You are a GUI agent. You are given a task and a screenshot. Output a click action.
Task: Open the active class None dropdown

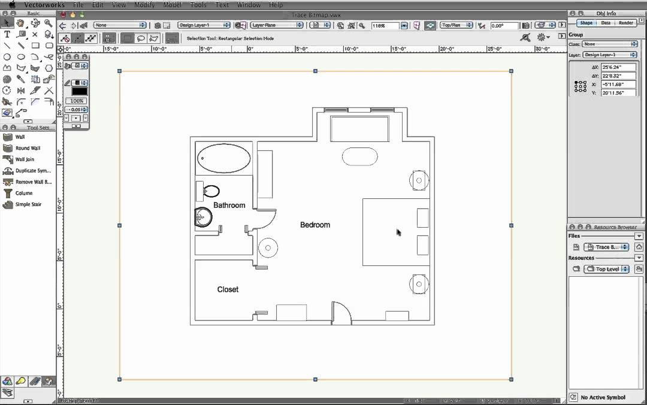[x=120, y=25]
